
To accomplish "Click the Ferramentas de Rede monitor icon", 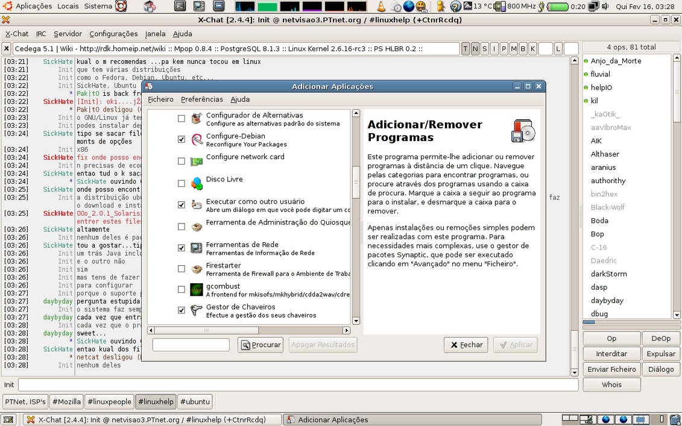I will pyautogui.click(x=197, y=248).
